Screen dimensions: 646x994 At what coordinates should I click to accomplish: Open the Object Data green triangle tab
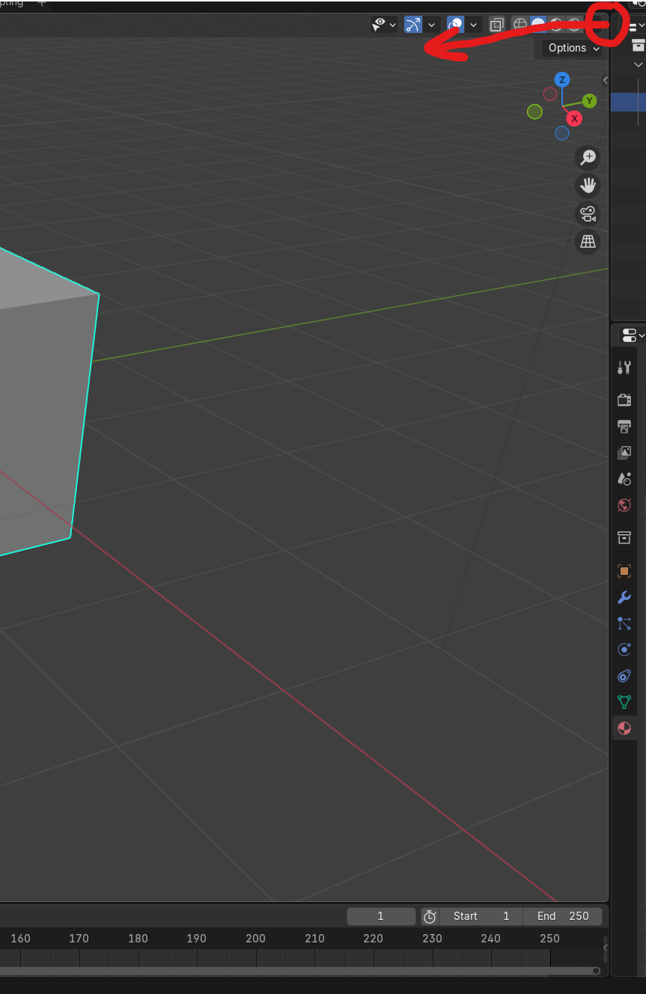pos(624,702)
